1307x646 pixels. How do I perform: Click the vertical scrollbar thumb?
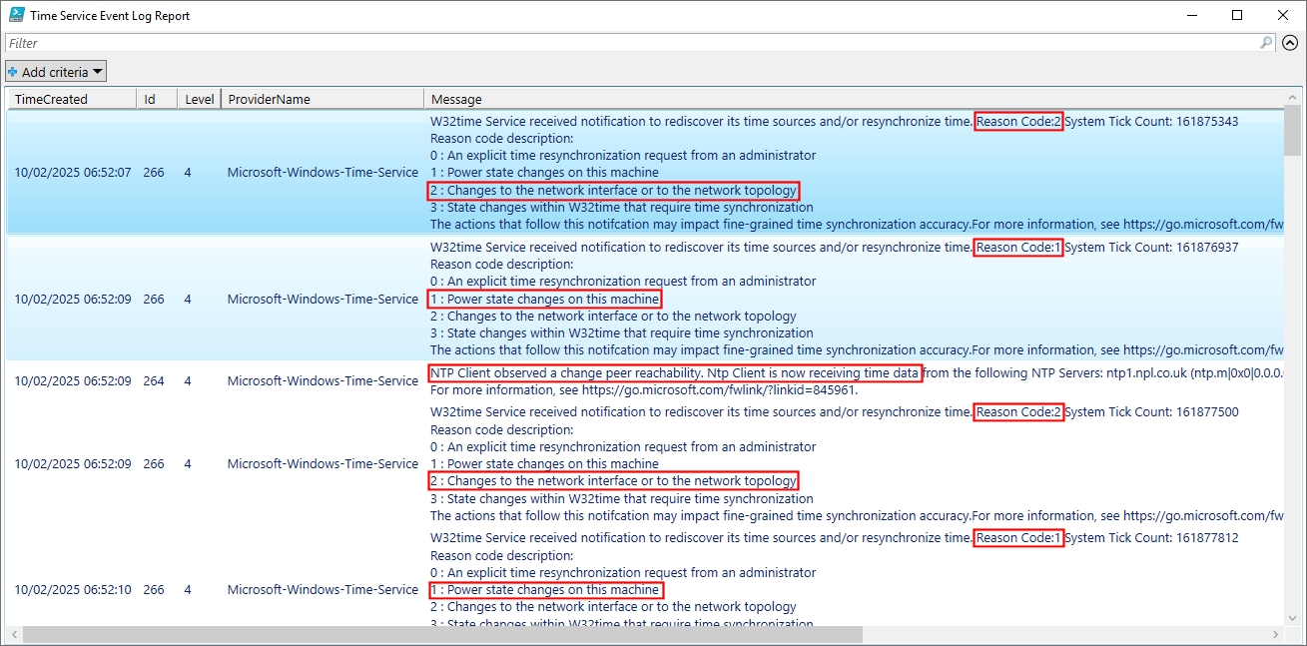[x=1292, y=130]
